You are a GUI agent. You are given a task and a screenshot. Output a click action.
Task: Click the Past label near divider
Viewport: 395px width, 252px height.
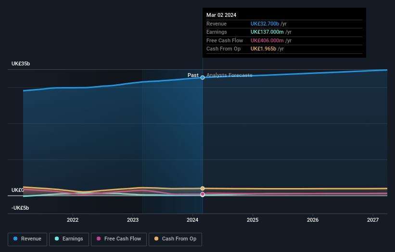pyautogui.click(x=193, y=75)
